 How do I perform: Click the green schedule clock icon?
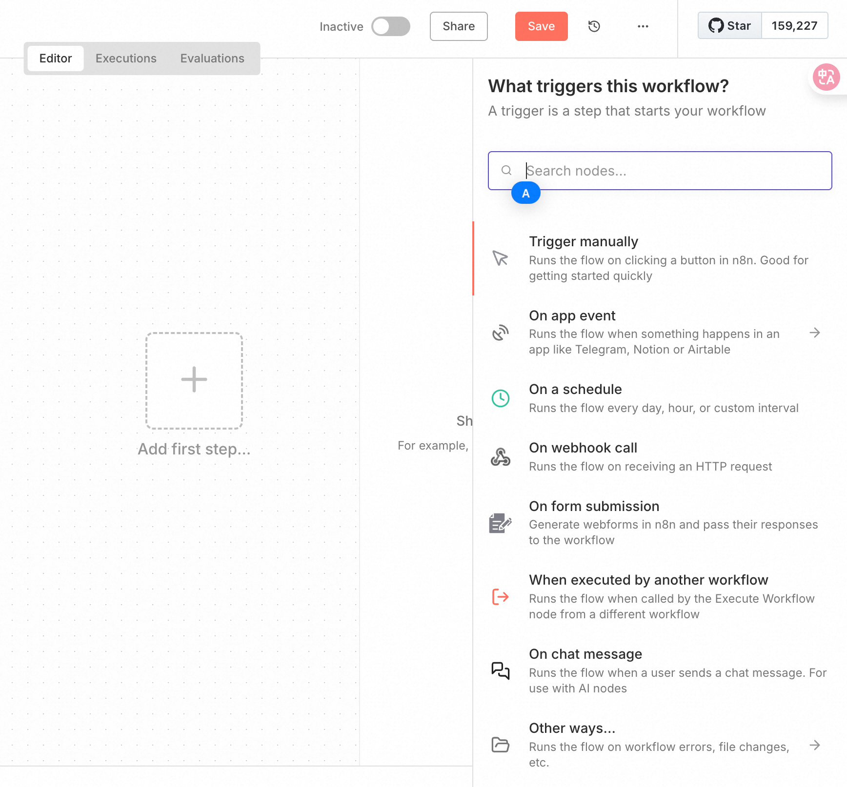501,398
